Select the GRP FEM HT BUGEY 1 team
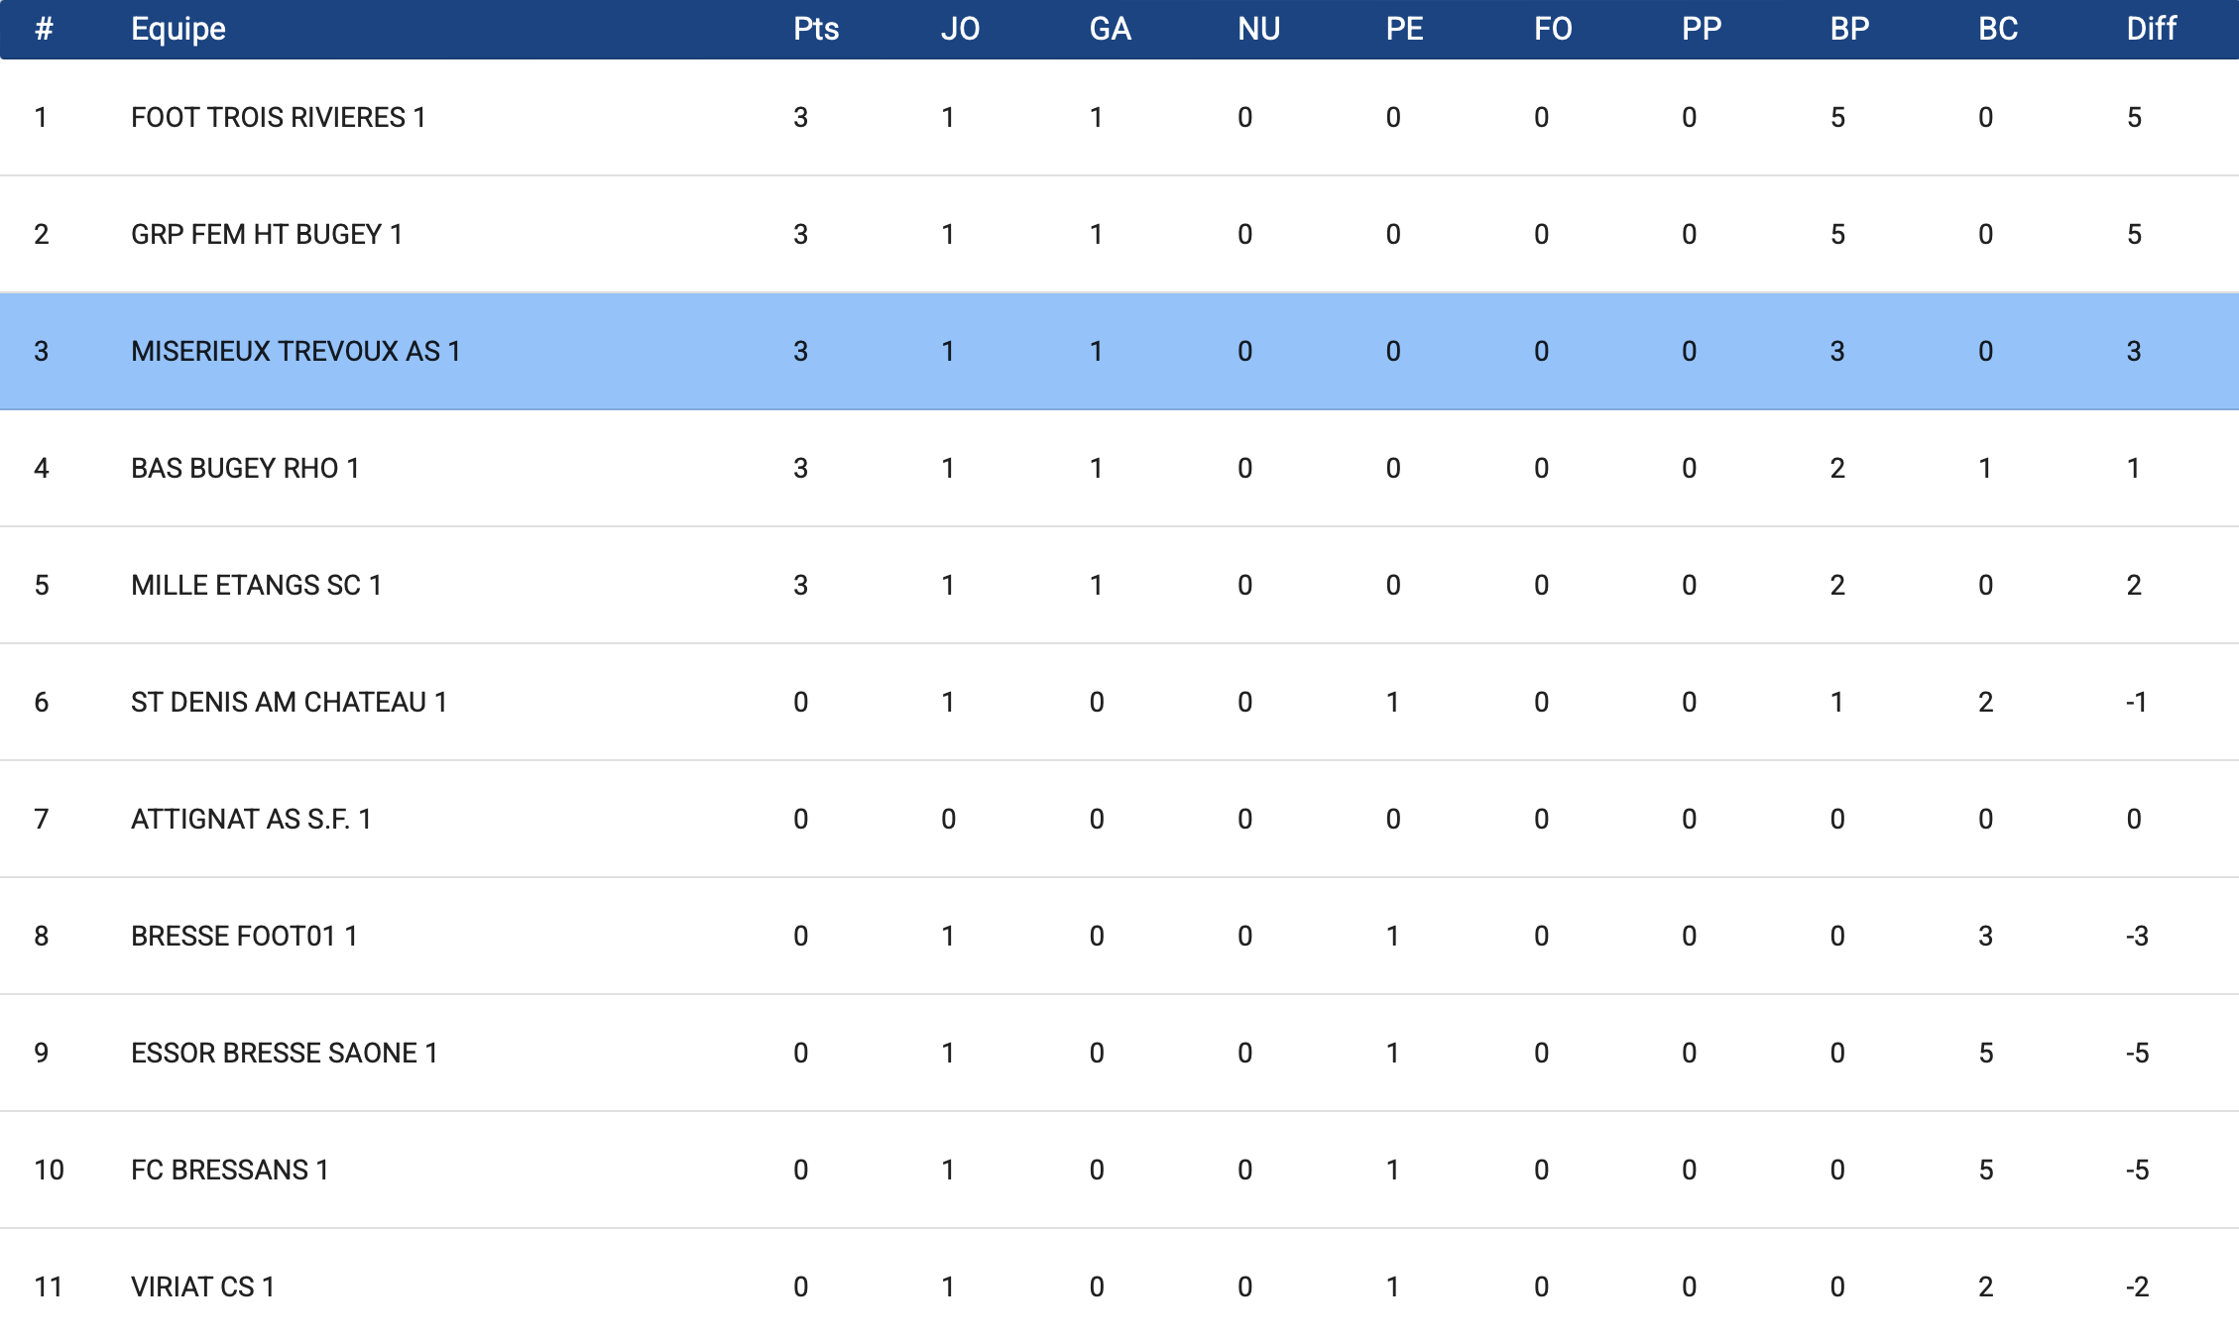 tap(266, 235)
